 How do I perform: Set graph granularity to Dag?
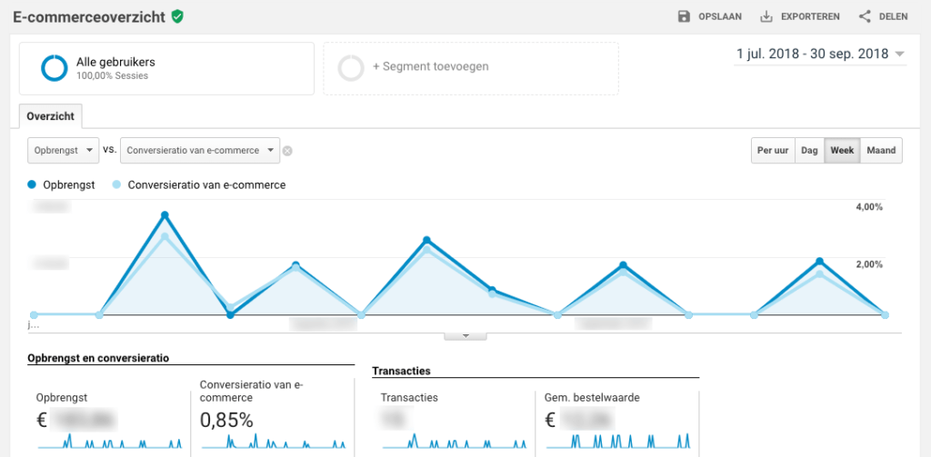coord(809,151)
